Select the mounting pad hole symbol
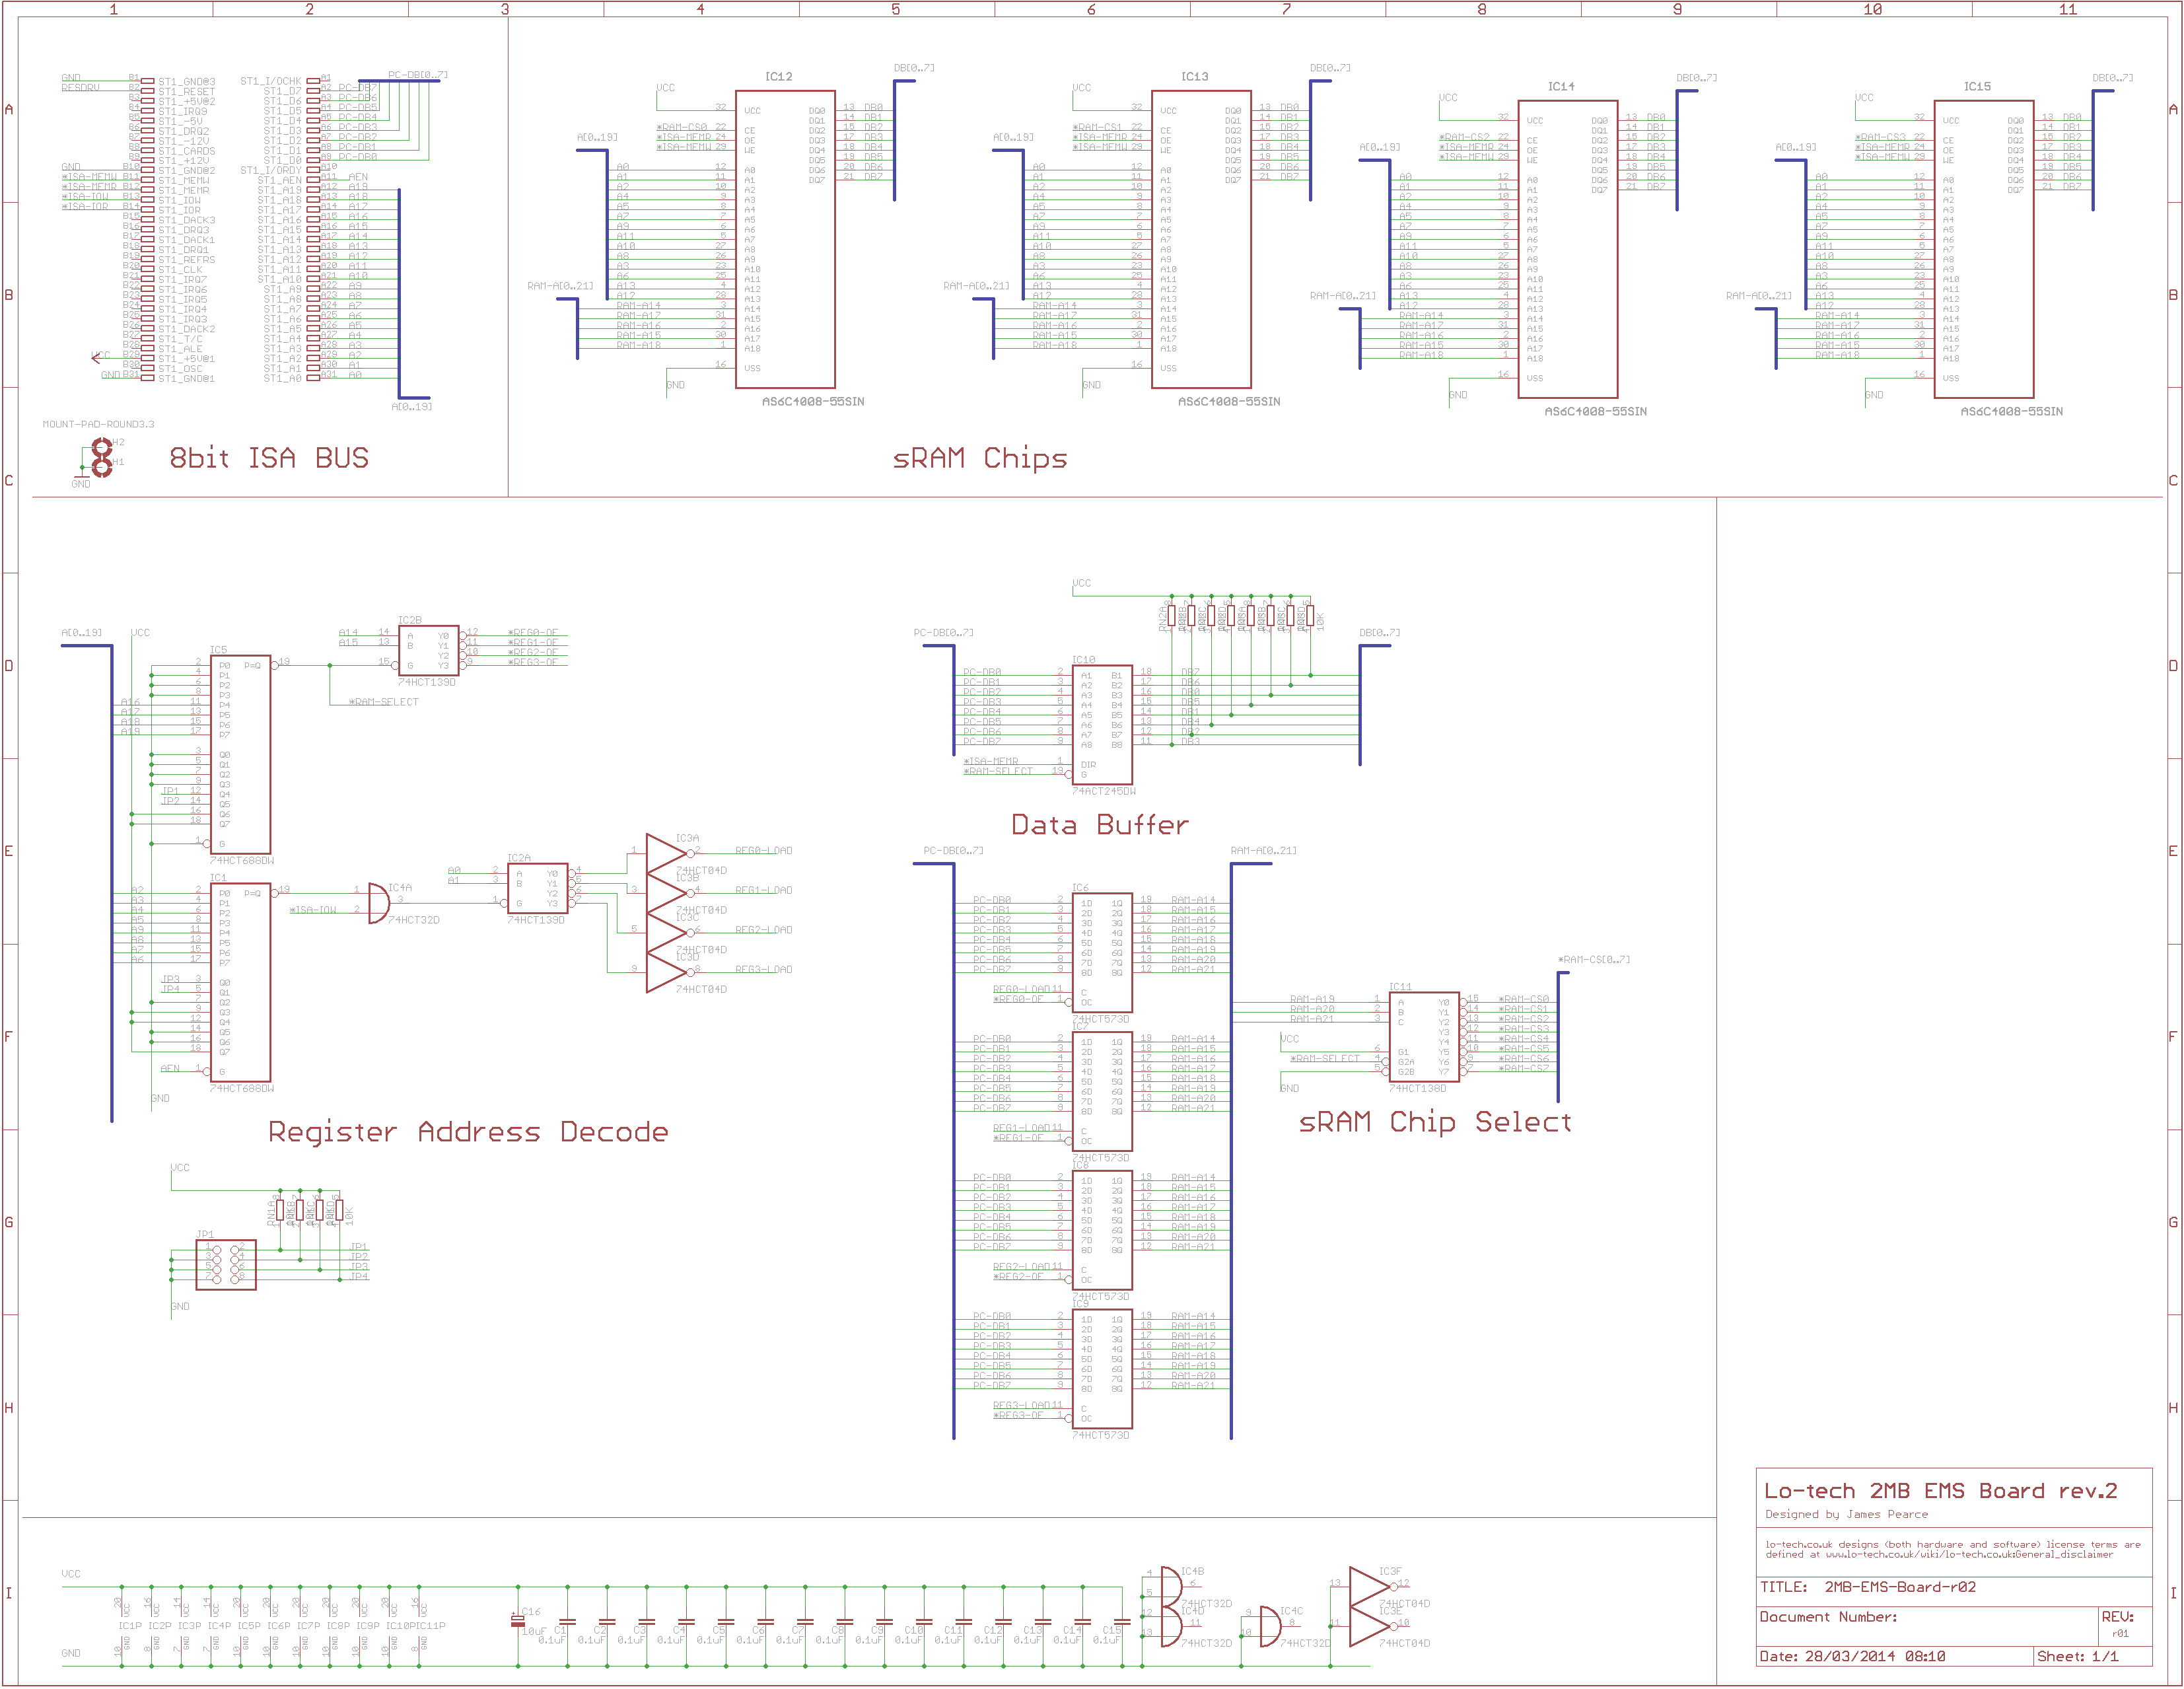The width and height of the screenshot is (2184, 1689). pyautogui.click(x=101, y=458)
